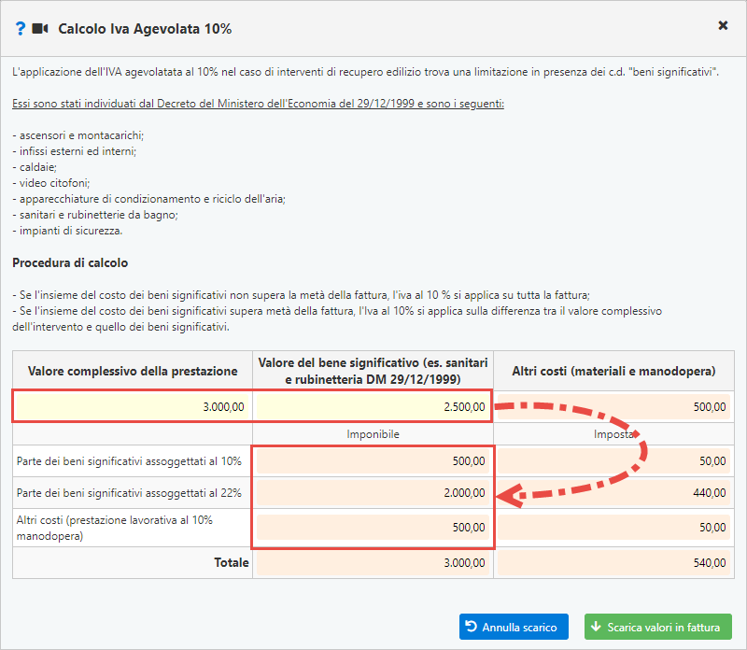Click the Imponibile column header
The width and height of the screenshot is (747, 650).
(373, 434)
